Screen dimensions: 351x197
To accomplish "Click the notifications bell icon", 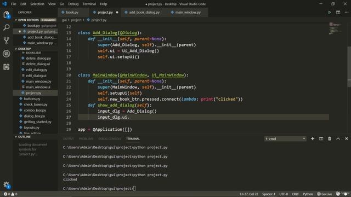I will pyautogui.click(x=346, y=194).
